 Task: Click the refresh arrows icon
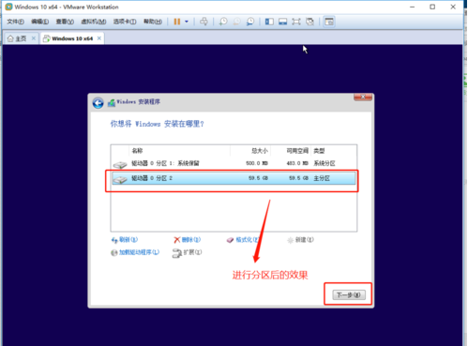pyautogui.click(x=114, y=240)
